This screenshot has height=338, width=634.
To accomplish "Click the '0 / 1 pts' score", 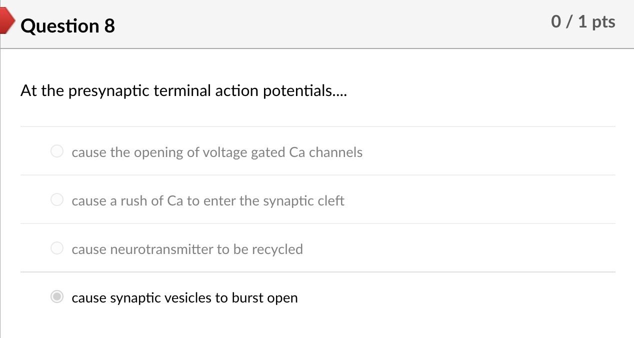I will click(583, 22).
